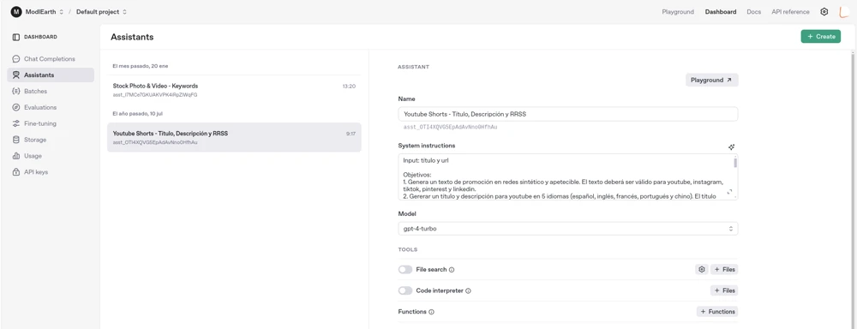This screenshot has height=329, width=857.
Task: Show Code interpreter info icon
Action: (469, 290)
